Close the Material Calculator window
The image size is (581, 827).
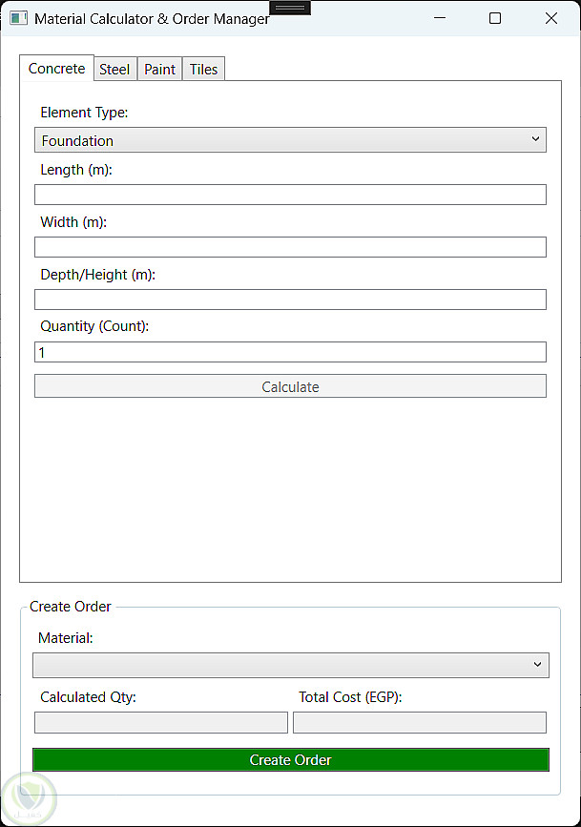click(551, 18)
